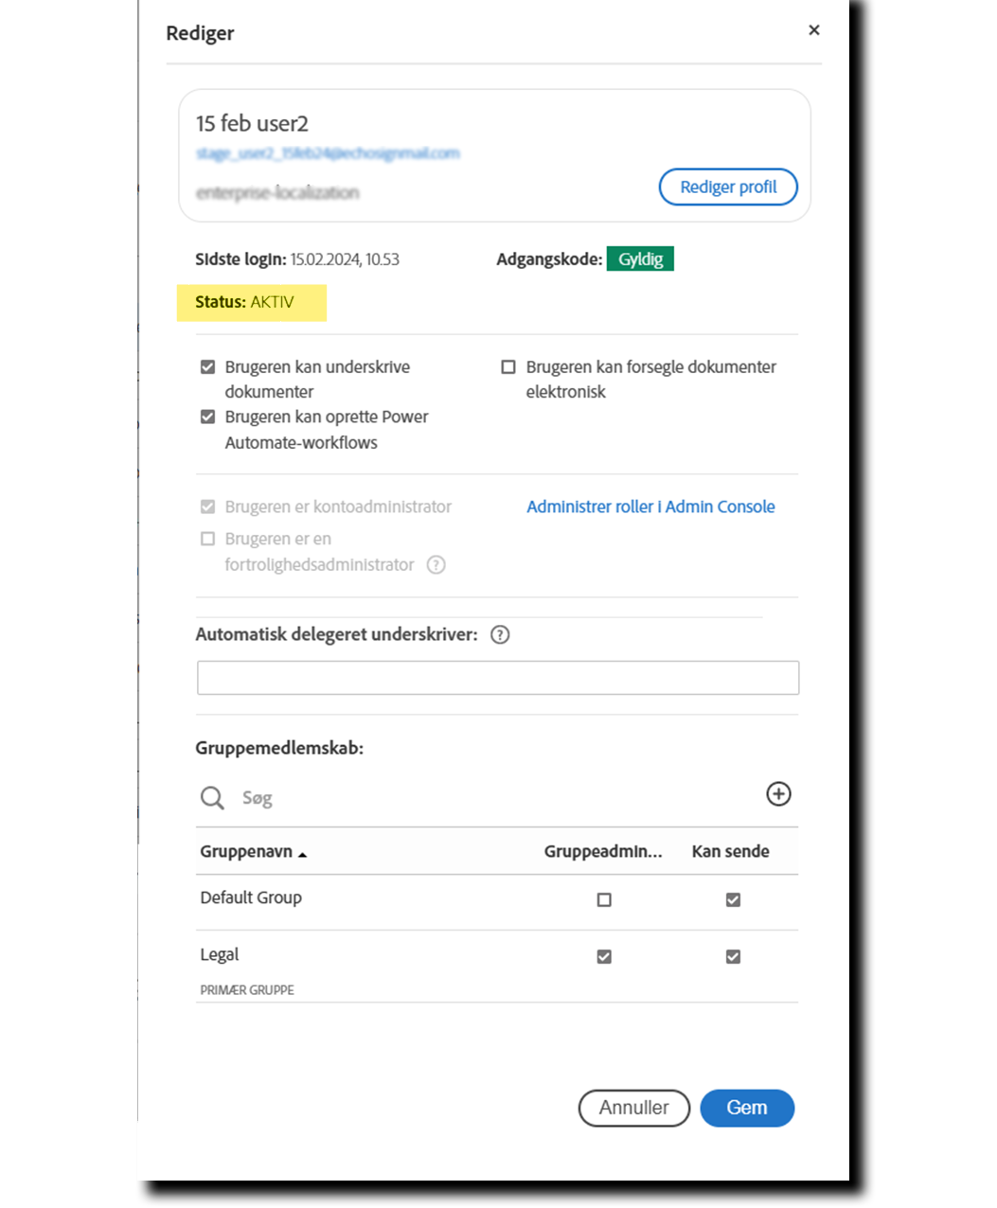Open help icon next to fortrolighedsadministrator
This screenshot has height=1208, width=997.
pyautogui.click(x=436, y=565)
